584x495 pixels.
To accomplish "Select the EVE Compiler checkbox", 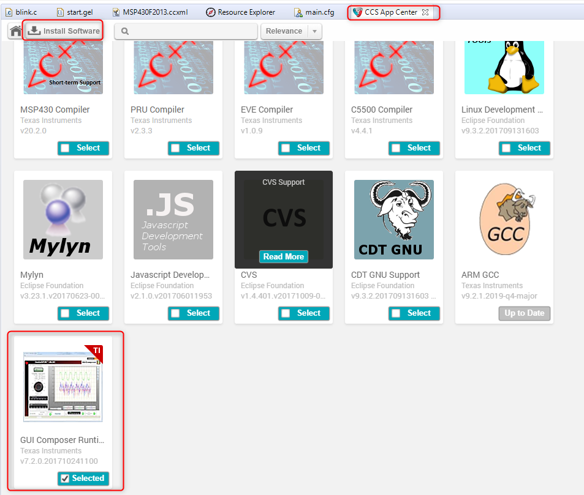I will [x=286, y=148].
